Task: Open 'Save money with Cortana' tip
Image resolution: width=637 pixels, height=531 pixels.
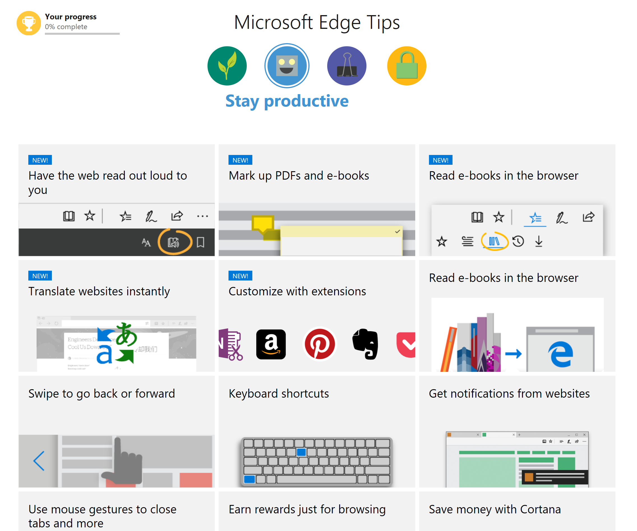Action: [517, 511]
